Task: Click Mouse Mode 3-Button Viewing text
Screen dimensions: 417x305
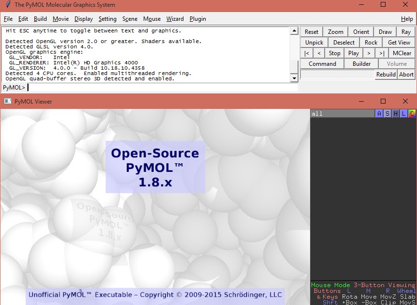Action: [x=363, y=285]
